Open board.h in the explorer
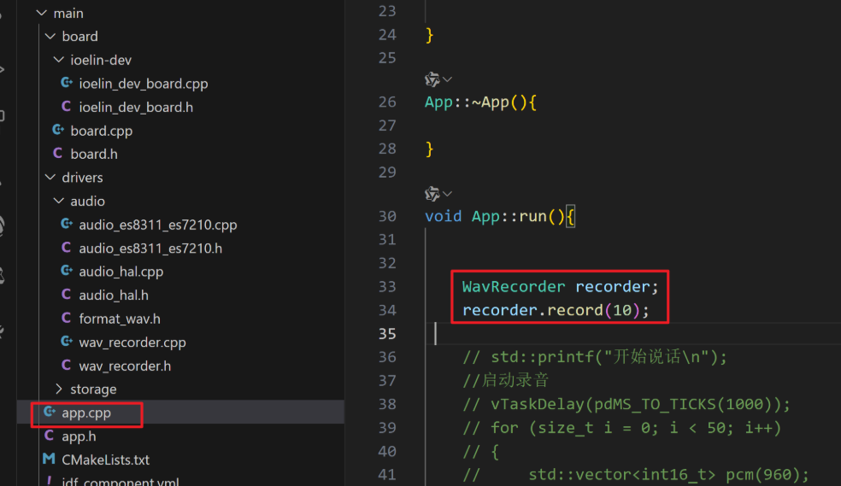Image resolution: width=841 pixels, height=486 pixels. [x=94, y=155]
